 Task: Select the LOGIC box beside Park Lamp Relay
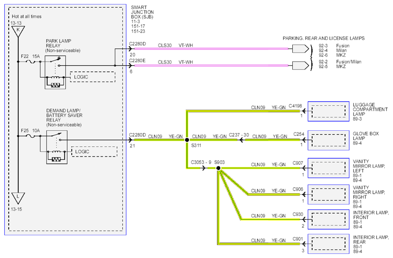(x=93, y=77)
